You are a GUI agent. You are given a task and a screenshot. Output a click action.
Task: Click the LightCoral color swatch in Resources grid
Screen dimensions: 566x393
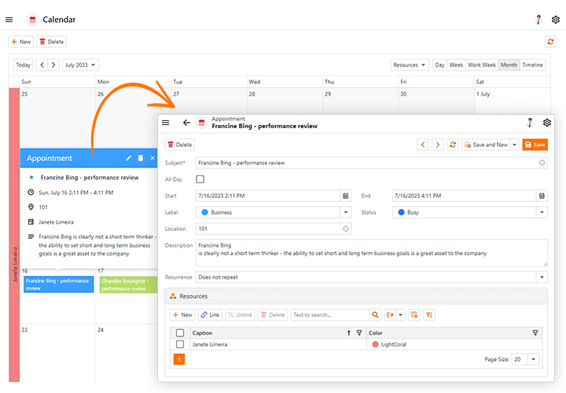[x=375, y=344]
